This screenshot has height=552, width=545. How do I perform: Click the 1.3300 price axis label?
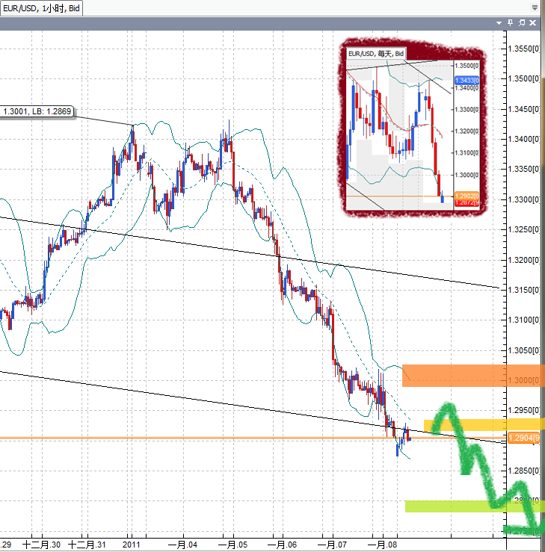pyautogui.click(x=523, y=199)
